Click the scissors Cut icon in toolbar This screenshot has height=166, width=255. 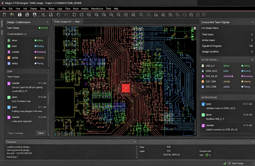click(43, 15)
